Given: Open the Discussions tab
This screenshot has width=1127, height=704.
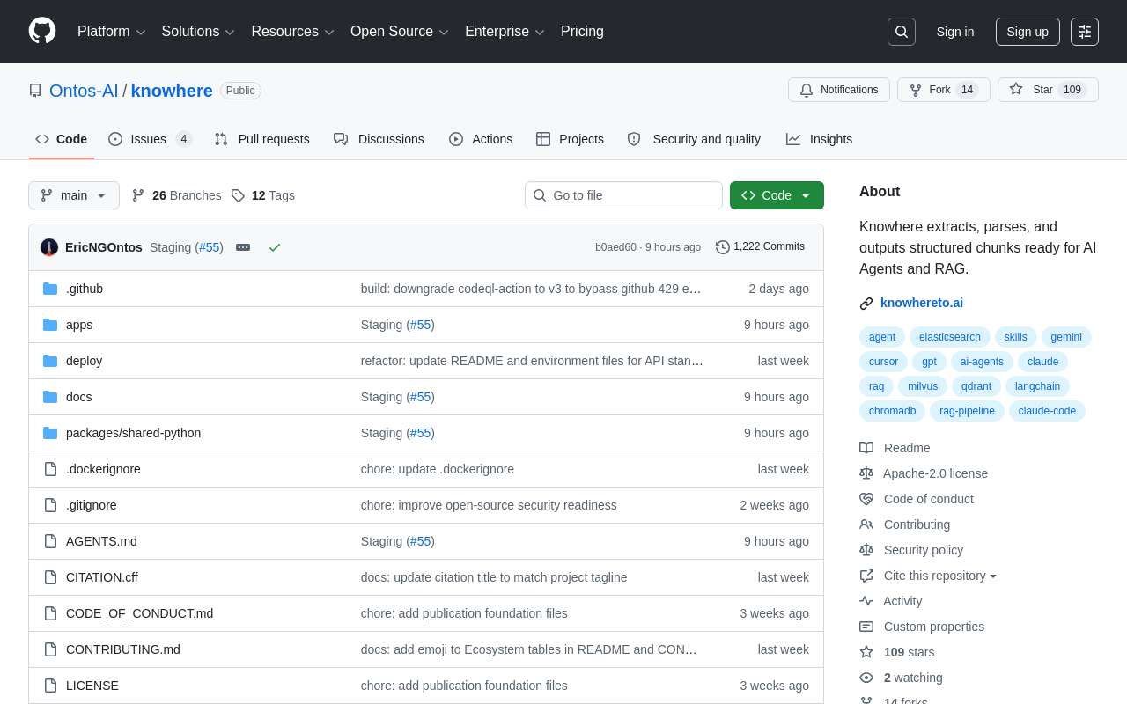Looking at the screenshot, I should click(379, 139).
